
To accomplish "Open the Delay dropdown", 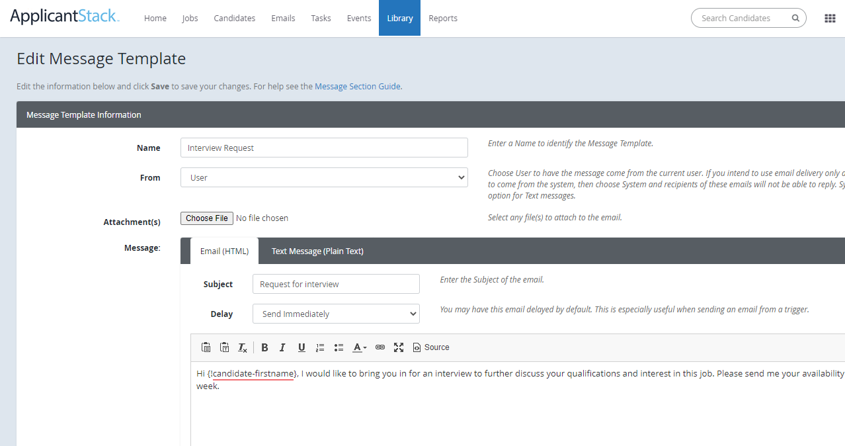I will [x=336, y=314].
